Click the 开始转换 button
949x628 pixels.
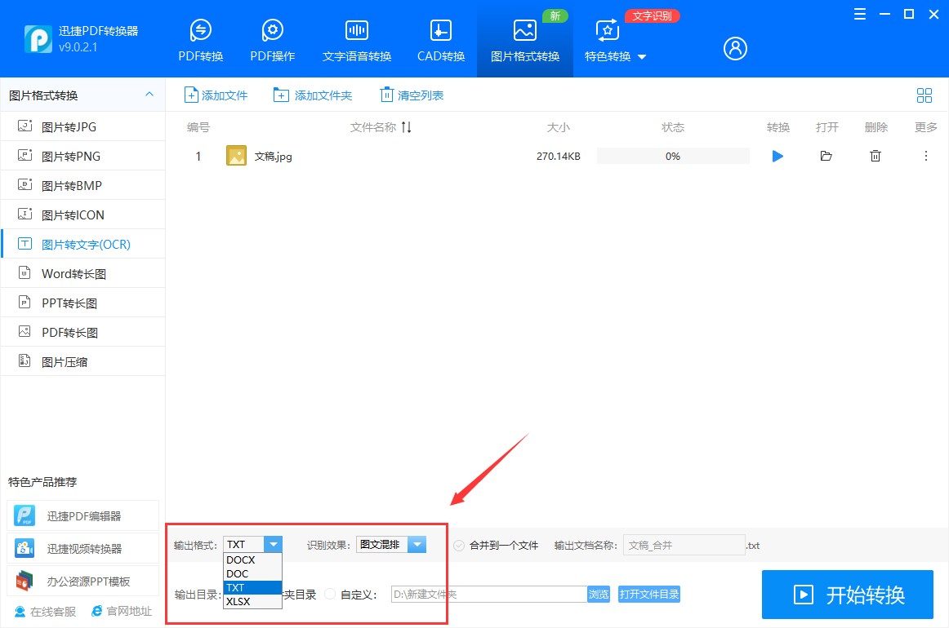(847, 595)
